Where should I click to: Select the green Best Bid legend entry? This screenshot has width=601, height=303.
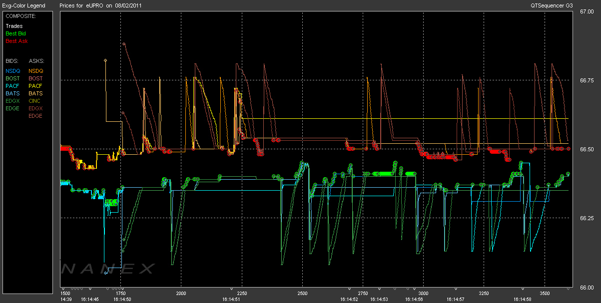tap(15, 33)
